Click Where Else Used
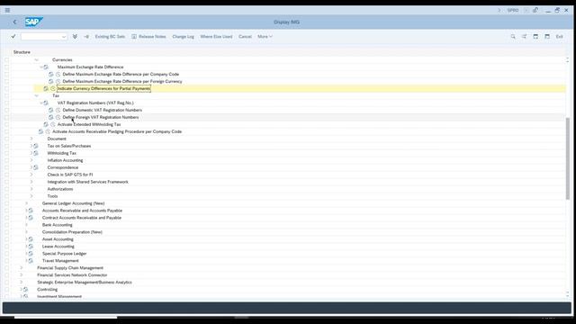Viewport: 576px width, 324px height. coord(216,36)
